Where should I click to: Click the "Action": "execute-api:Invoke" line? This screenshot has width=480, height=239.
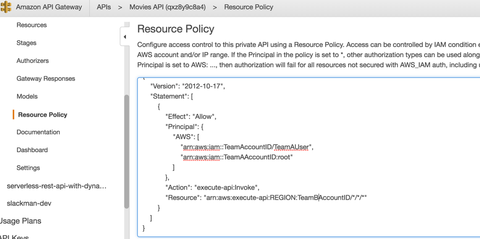tap(213, 187)
